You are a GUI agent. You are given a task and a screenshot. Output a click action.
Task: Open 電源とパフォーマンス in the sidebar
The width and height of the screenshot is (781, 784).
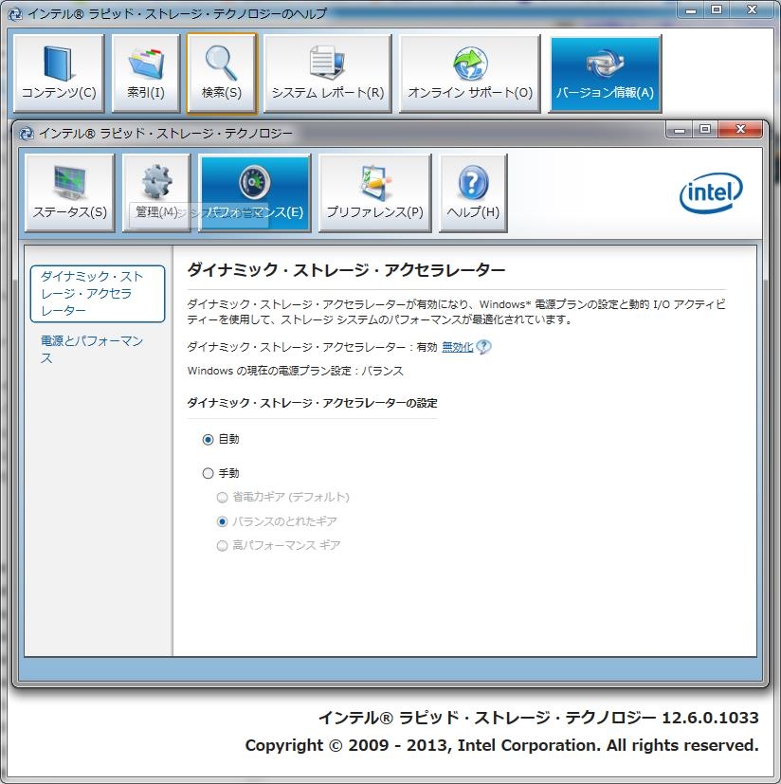(x=90, y=349)
